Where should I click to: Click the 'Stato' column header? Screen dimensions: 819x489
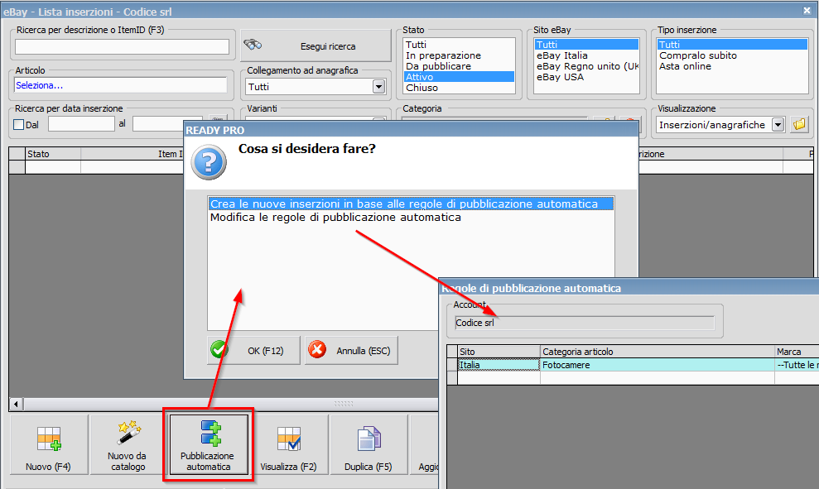pyautogui.click(x=53, y=154)
